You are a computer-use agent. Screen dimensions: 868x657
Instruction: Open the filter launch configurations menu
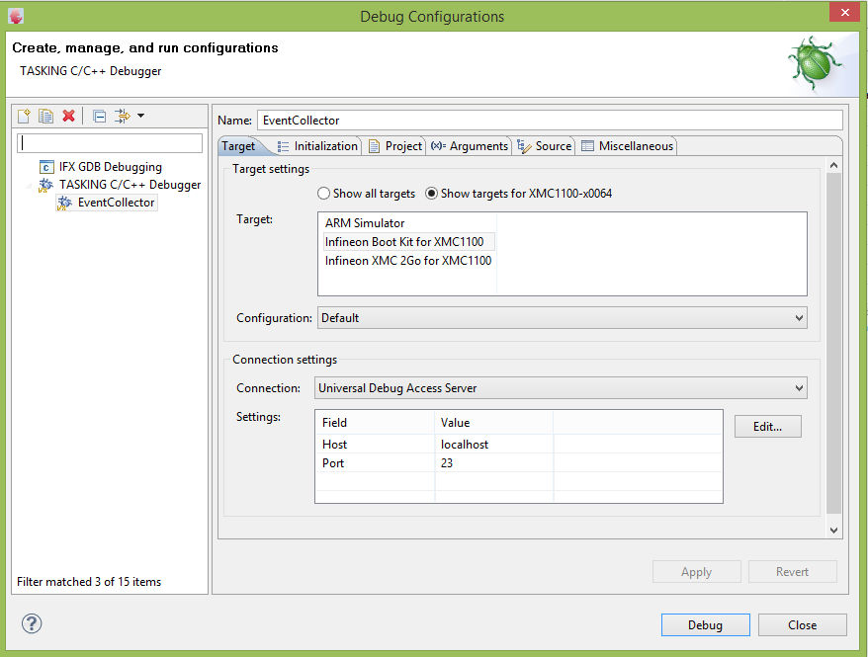coord(123,116)
